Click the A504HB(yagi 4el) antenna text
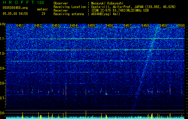 pos(106,14)
